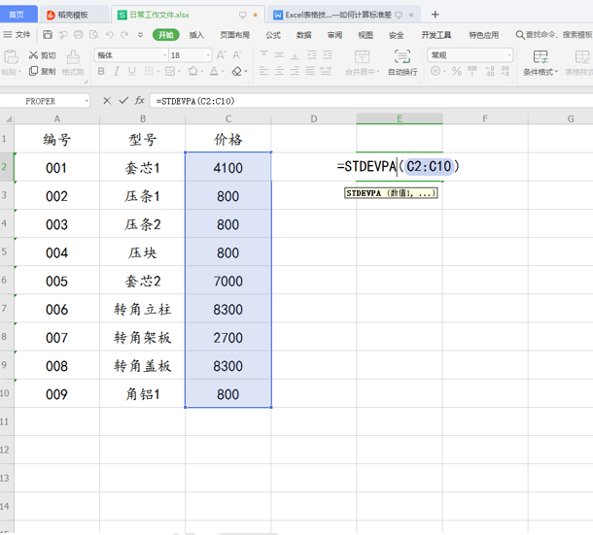
Task: Click the font color A icon
Action: 214,71
